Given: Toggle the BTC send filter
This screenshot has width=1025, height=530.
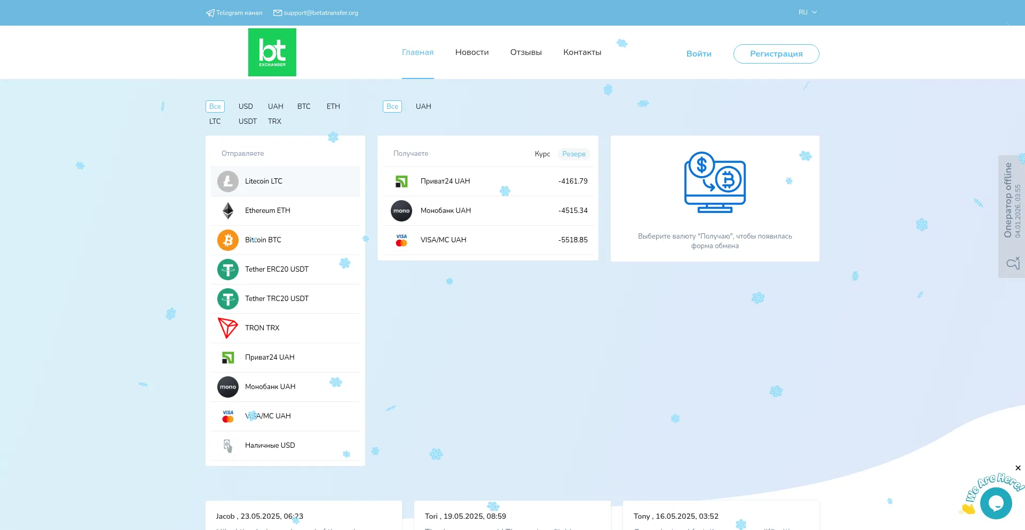Looking at the screenshot, I should click(304, 106).
